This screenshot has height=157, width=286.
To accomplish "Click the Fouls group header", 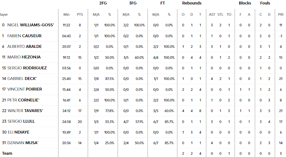I will pos(265,3).
